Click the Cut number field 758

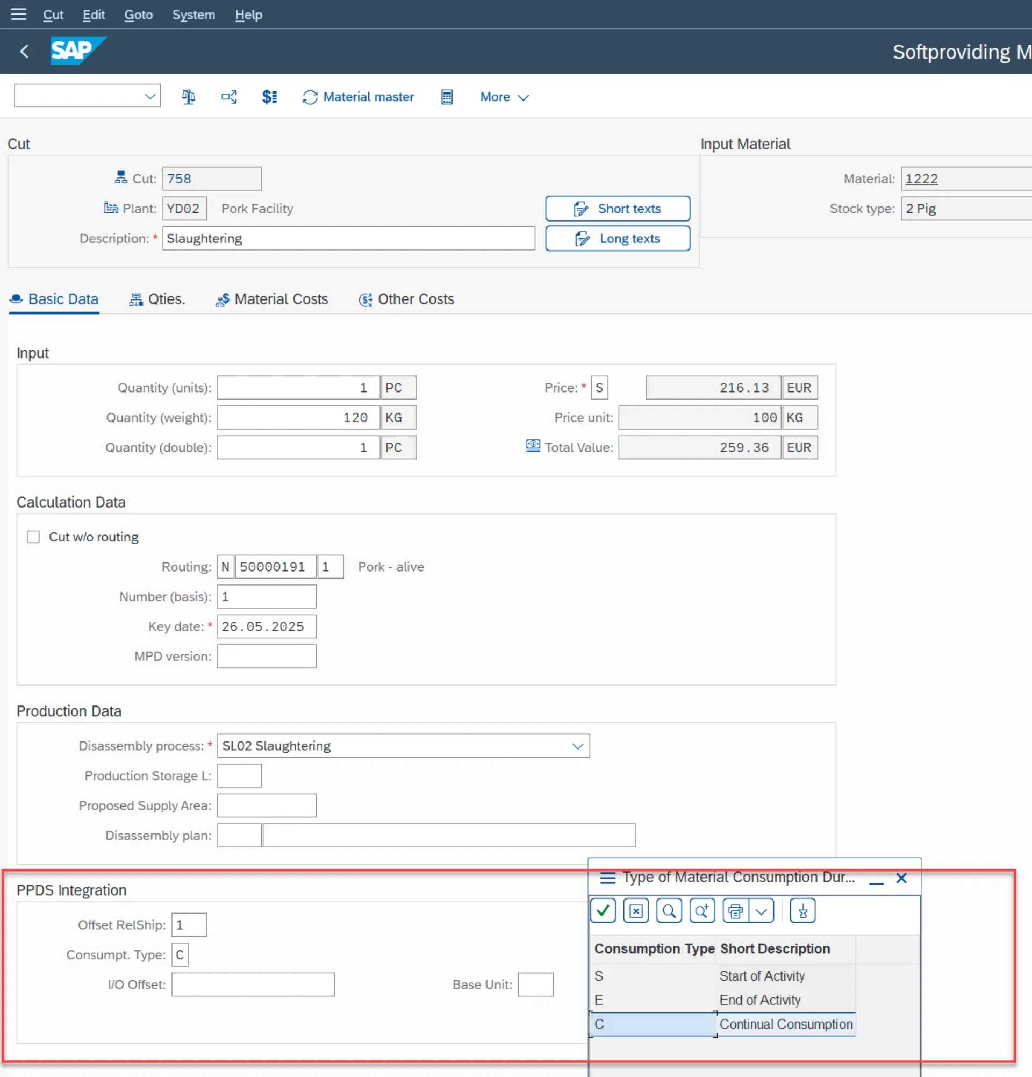211,179
